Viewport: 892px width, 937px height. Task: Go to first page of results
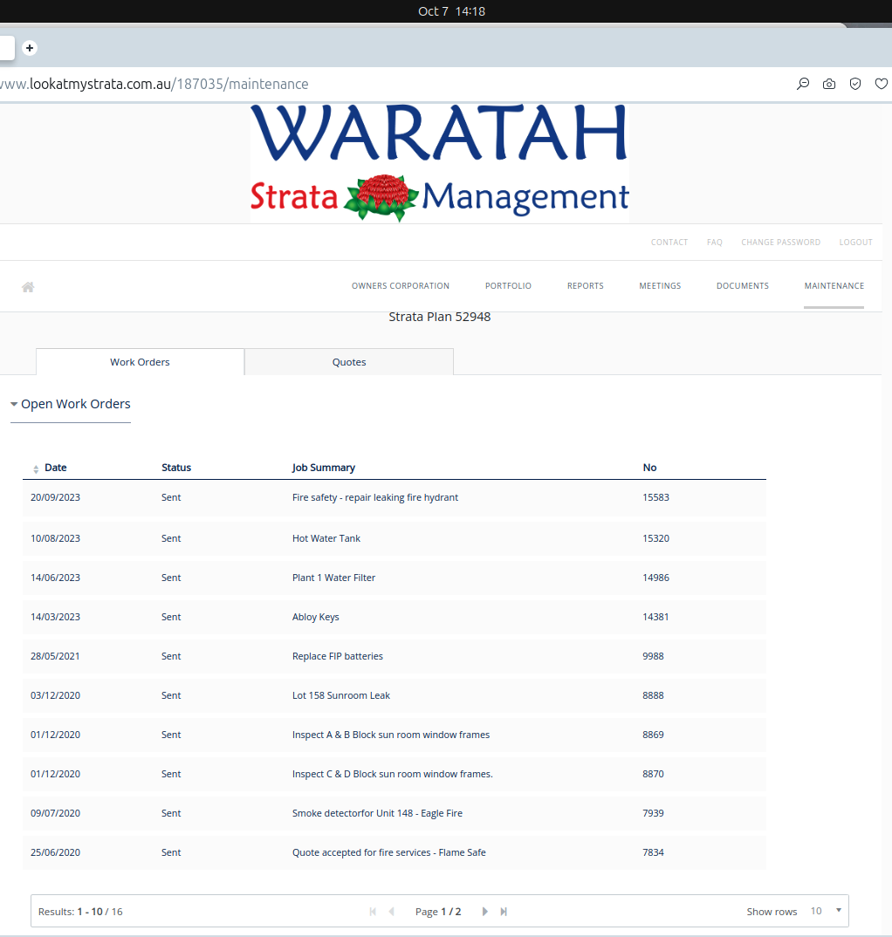[373, 911]
